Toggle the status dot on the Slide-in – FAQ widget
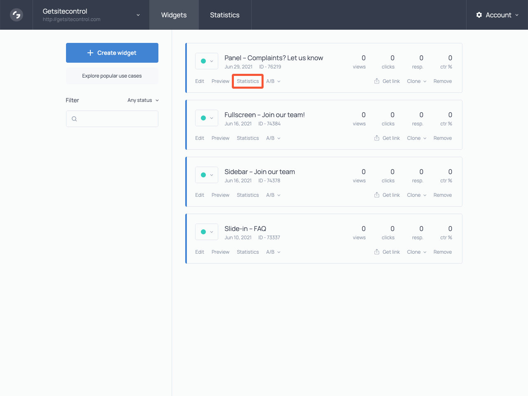 (203, 231)
